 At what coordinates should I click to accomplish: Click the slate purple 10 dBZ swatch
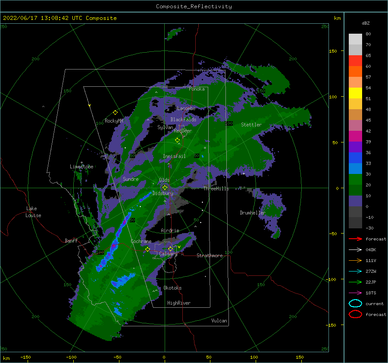pyautogui.click(x=355, y=201)
